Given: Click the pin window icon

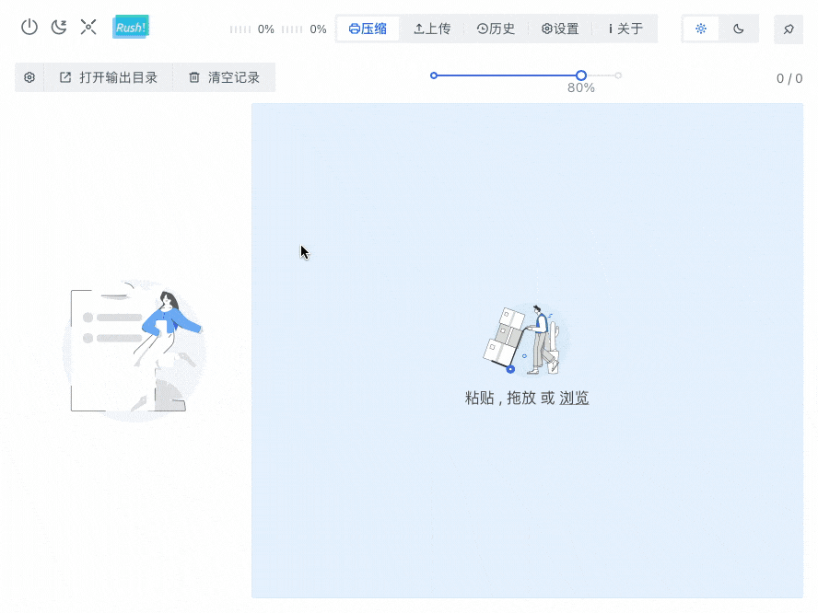Looking at the screenshot, I should [789, 29].
